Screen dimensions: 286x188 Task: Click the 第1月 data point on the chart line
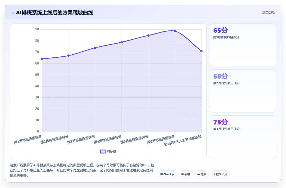click(42, 59)
